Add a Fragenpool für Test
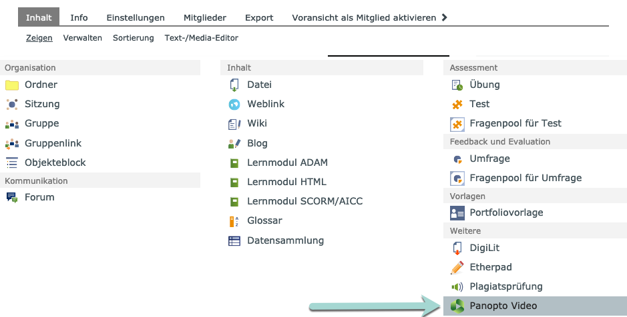 [x=515, y=124]
